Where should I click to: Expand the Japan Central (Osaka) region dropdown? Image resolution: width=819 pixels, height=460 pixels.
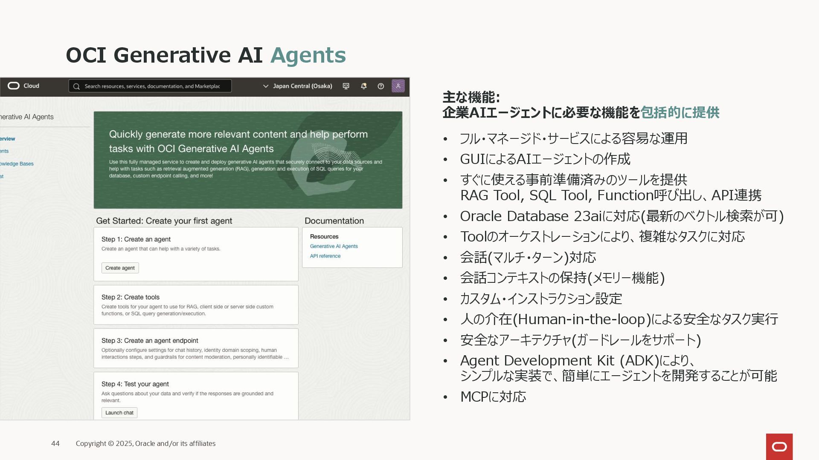tap(297, 86)
